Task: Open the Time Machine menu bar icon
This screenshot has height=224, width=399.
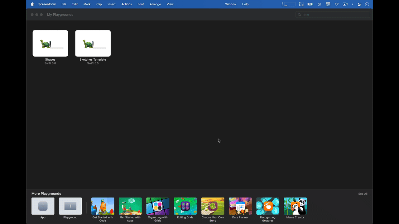Action: (x=319, y=4)
